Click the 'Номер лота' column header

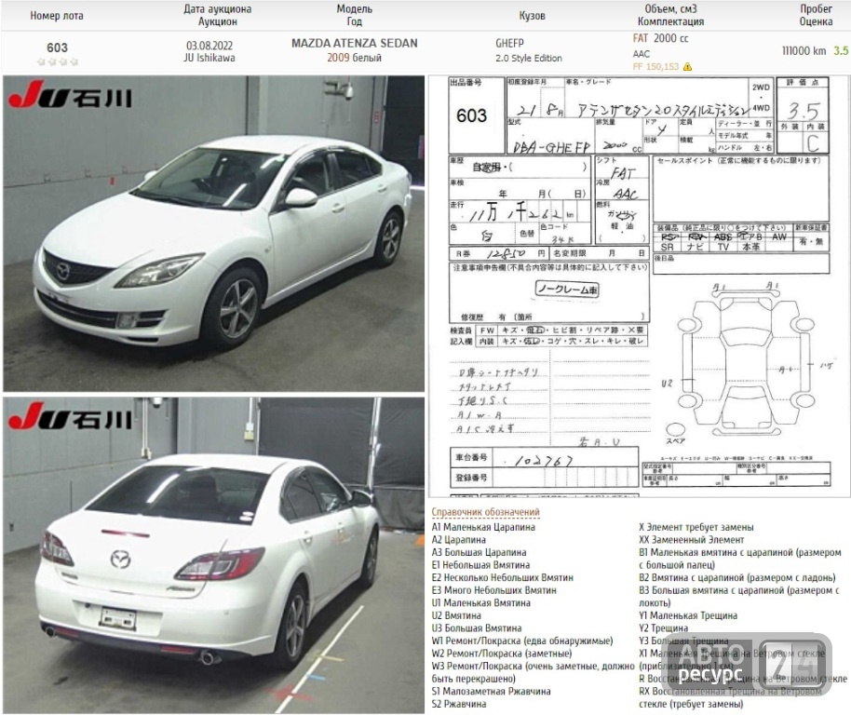point(57,16)
